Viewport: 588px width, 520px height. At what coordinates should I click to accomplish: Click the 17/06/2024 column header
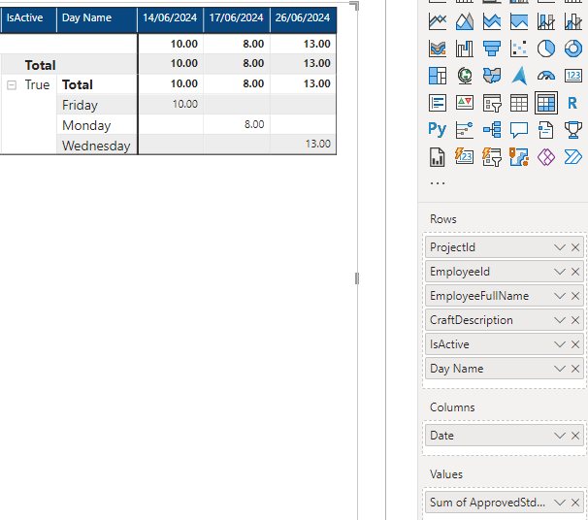(x=237, y=18)
